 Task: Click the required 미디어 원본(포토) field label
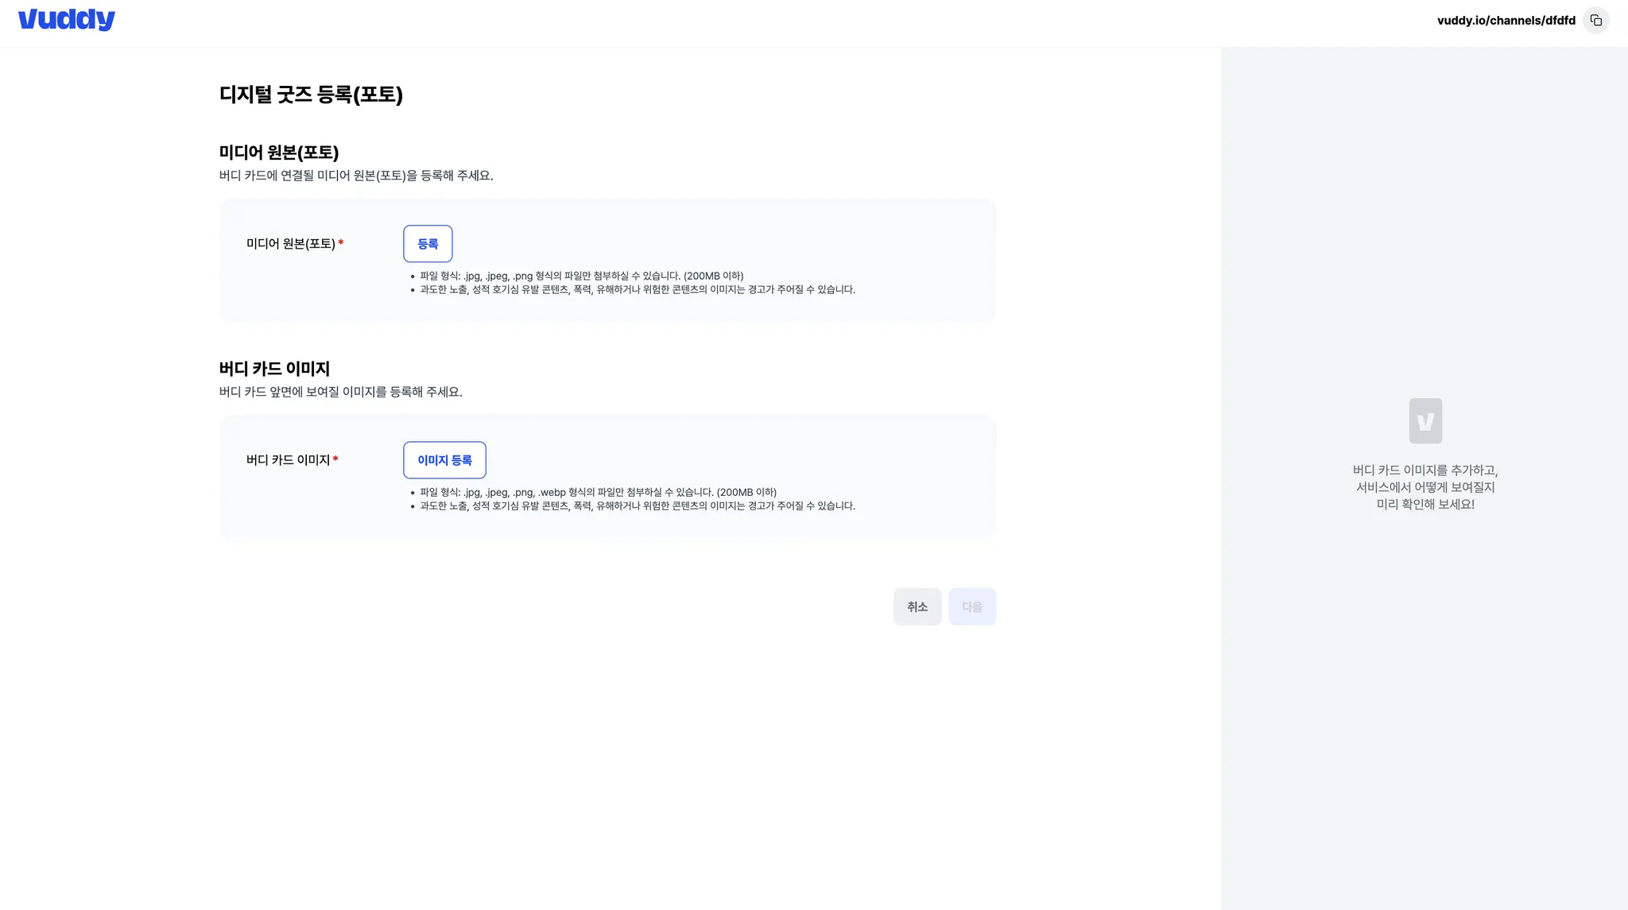pos(291,244)
